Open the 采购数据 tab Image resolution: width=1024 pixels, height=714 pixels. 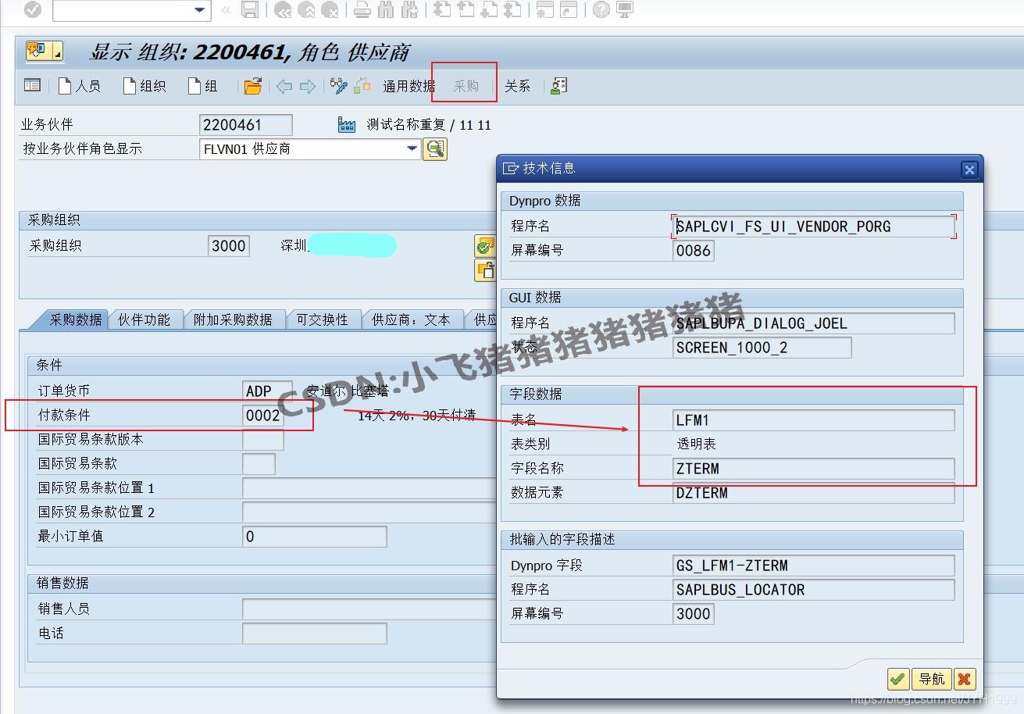click(x=76, y=320)
